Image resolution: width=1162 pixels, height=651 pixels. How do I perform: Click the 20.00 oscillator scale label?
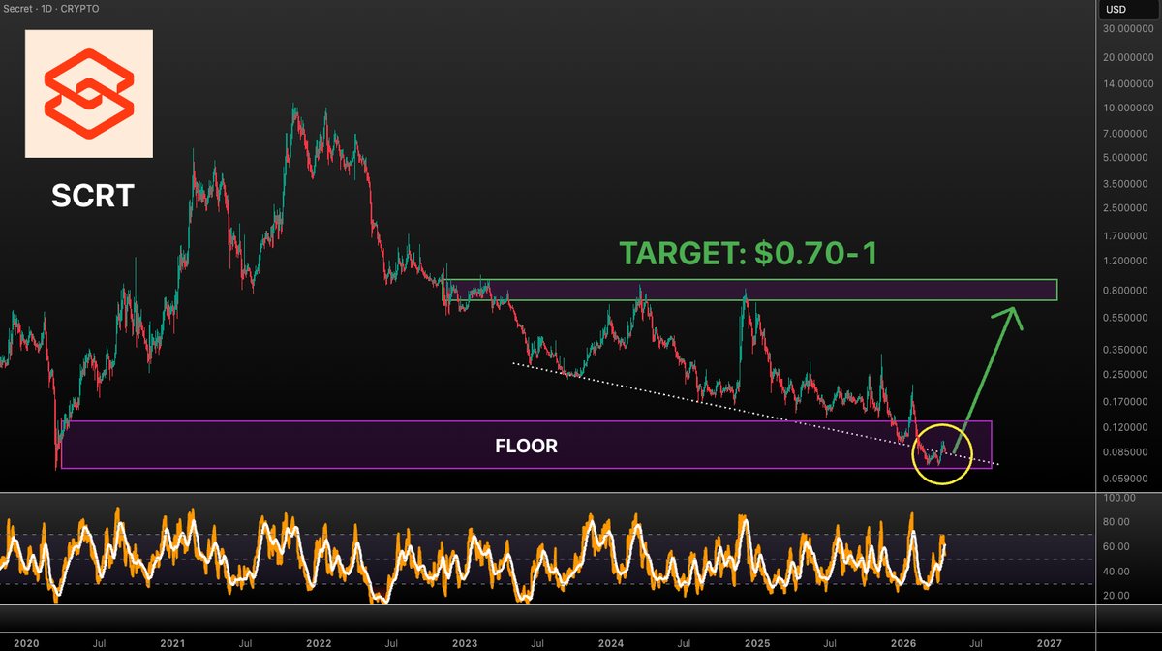tap(1118, 596)
